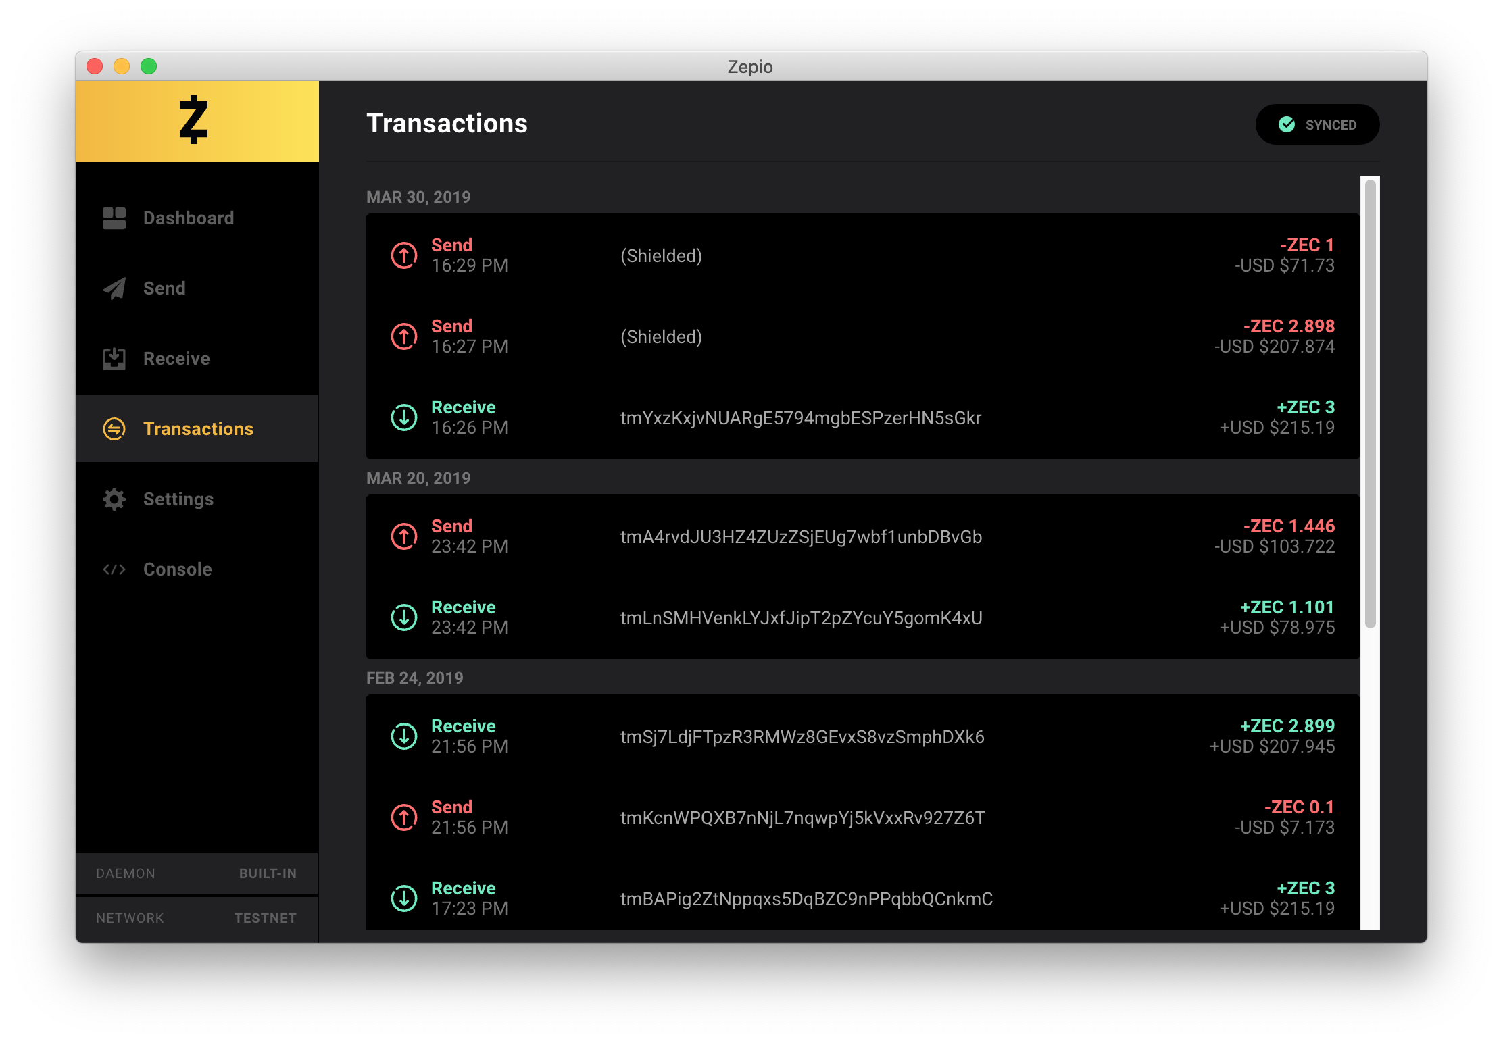Screen dimensions: 1503x1043
Task: Click the Dashboard grid icon
Action: click(114, 218)
